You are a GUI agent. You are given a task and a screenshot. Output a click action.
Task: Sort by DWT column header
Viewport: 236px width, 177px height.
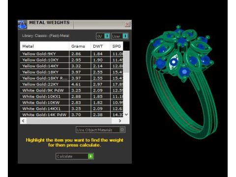coord(100,46)
